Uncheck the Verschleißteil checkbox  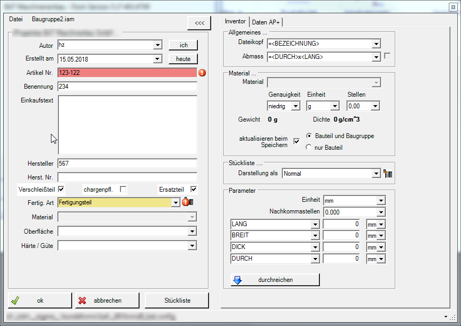click(62, 189)
